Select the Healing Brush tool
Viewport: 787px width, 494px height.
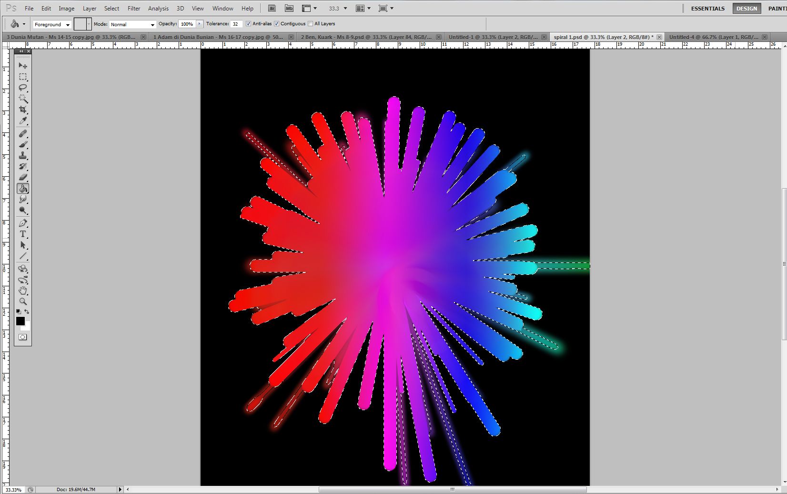tap(22, 134)
